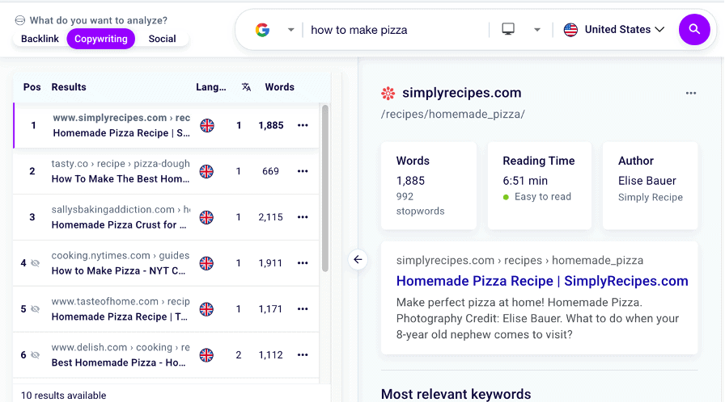Click the '/recipes/homemade_pizza/' URL path
The image size is (725, 402).
pos(453,115)
